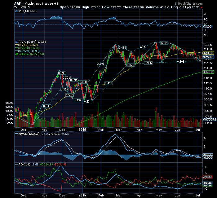
Task: Click the Low 123.77 value
Action: pyautogui.click(x=111, y=7)
